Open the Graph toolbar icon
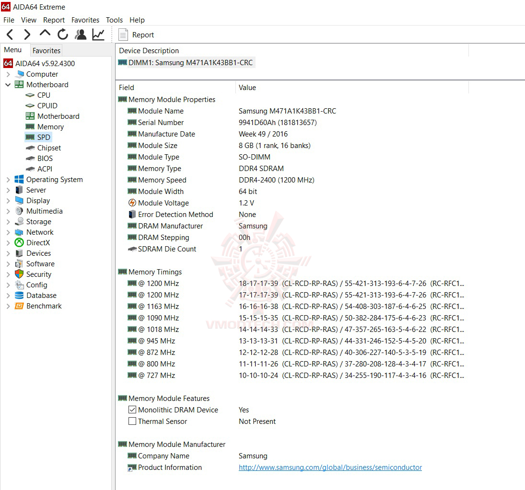 pos(98,34)
